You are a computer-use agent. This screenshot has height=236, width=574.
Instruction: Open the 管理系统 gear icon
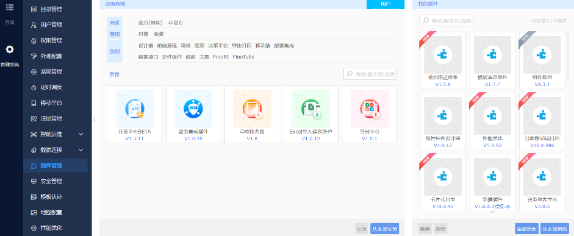pos(10,49)
